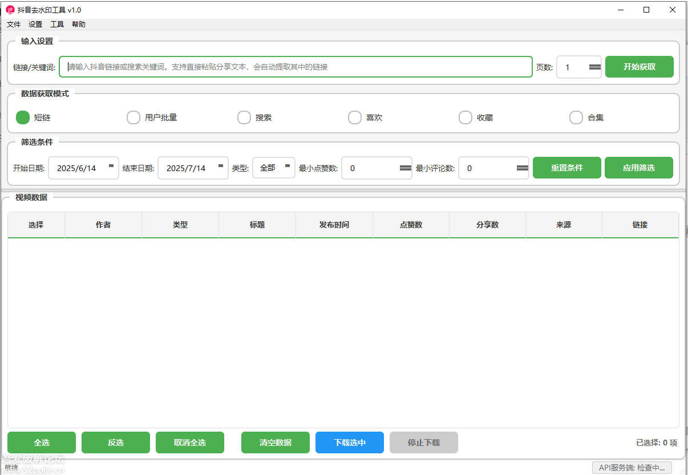Select the 用户批量 mode radio
688x475 pixels.
(133, 117)
